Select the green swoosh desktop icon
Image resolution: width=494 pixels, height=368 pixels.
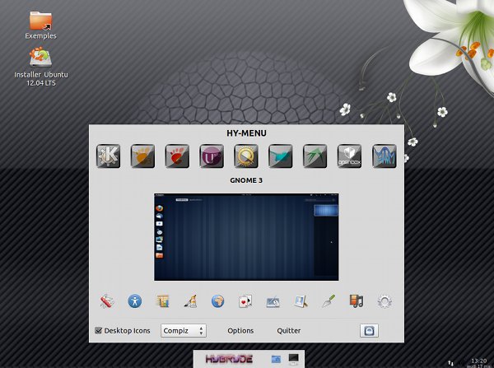pos(315,156)
